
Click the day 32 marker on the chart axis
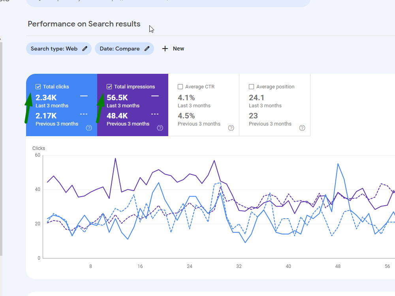[x=239, y=266]
